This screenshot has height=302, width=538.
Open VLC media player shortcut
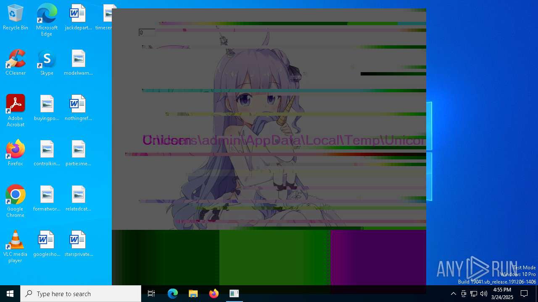tap(16, 247)
